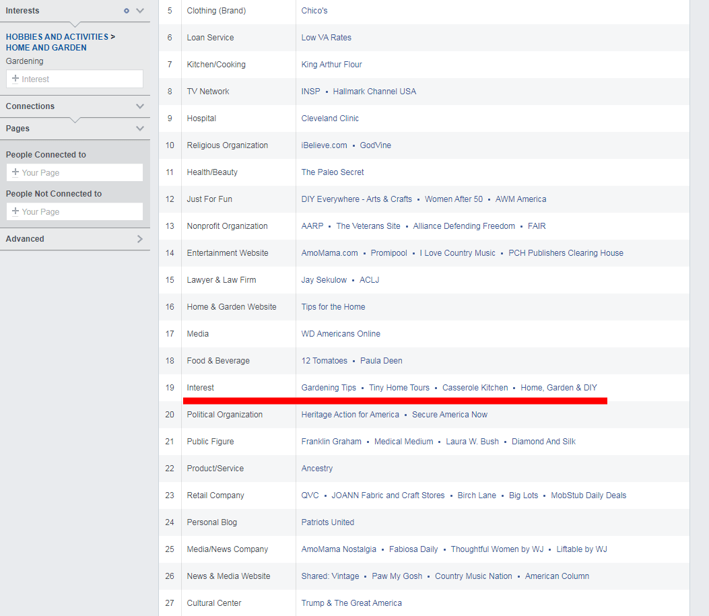Remove the Gardening interest entry

click(x=24, y=61)
